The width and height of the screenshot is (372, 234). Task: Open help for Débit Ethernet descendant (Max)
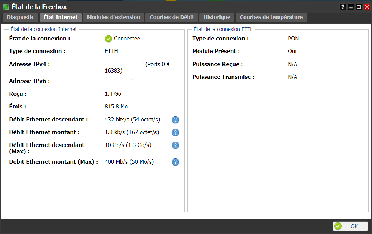tap(175, 145)
